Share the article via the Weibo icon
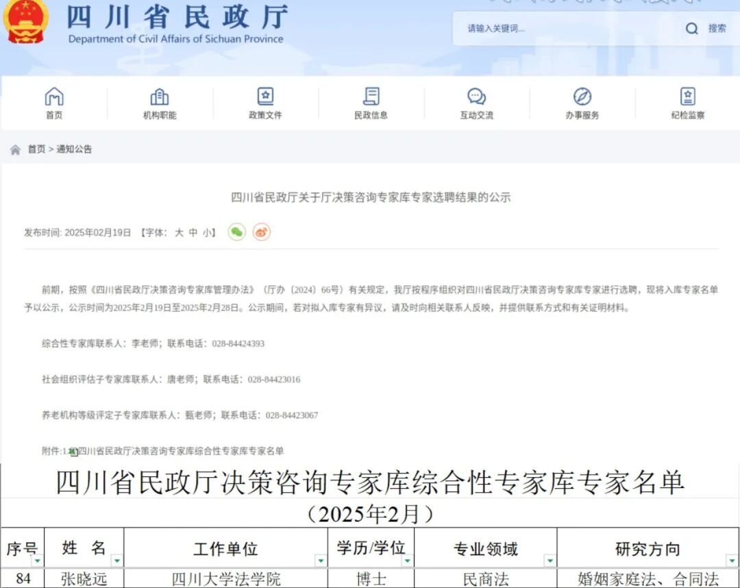Viewport: 740px width, 588px height. click(x=260, y=232)
